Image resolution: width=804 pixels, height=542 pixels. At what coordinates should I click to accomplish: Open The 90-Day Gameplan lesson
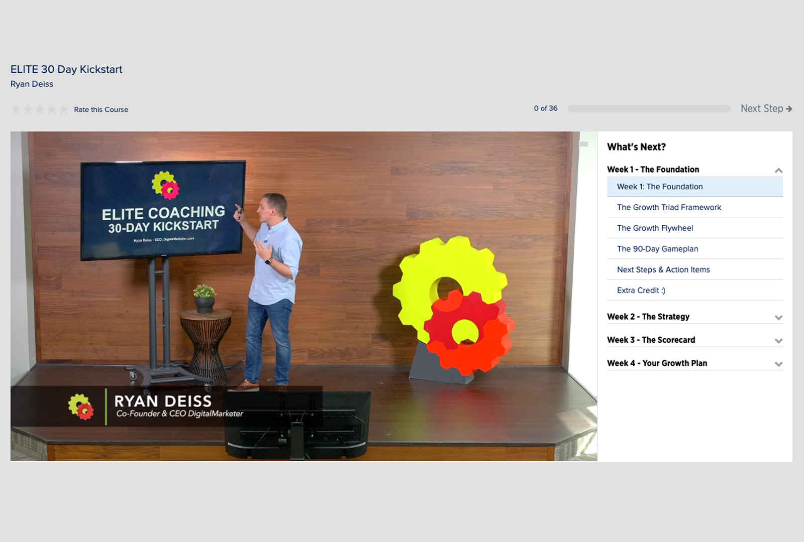click(x=695, y=249)
